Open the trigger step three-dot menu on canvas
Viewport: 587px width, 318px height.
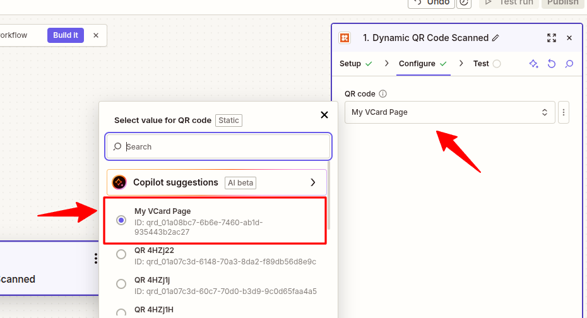(96, 259)
